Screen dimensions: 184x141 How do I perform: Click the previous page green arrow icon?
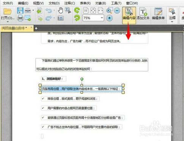coord(39,11)
